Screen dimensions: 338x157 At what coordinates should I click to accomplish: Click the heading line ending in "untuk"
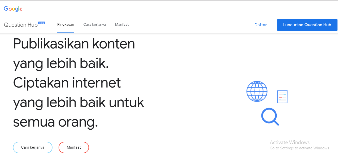(x=79, y=102)
